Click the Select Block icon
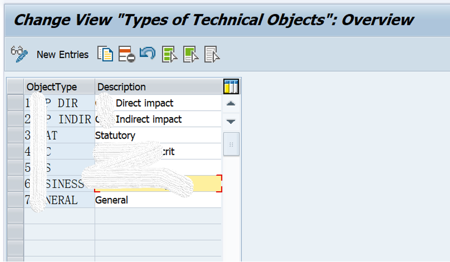Screen dimensions: 450x262 pyautogui.click(x=191, y=54)
